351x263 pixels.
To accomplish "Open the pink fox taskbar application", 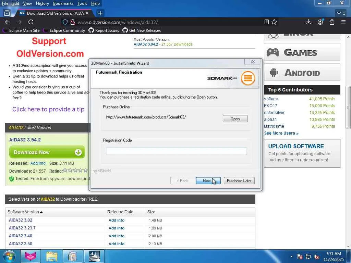I will 31,256.
